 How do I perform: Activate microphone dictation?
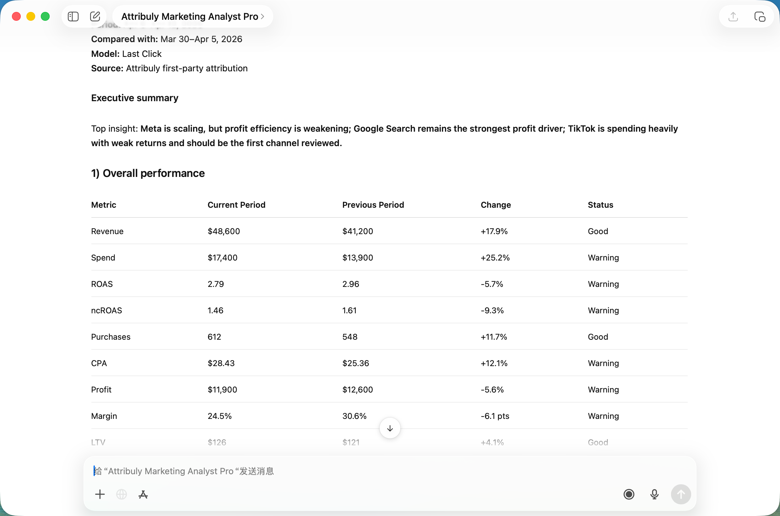[x=654, y=494]
